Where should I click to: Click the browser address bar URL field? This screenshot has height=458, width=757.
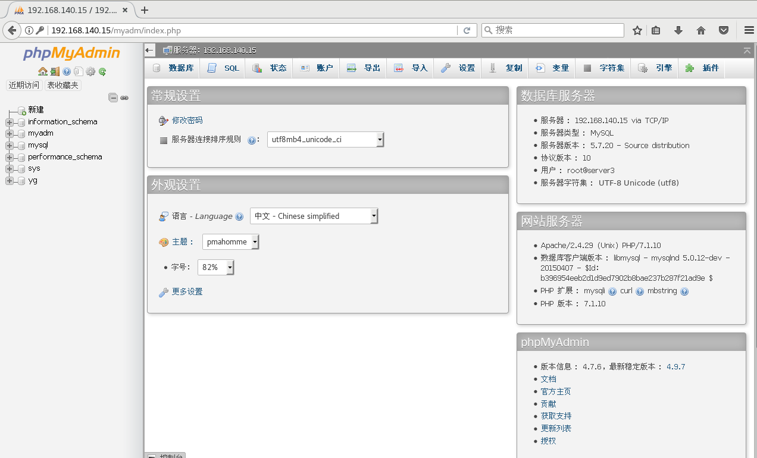coord(253,30)
